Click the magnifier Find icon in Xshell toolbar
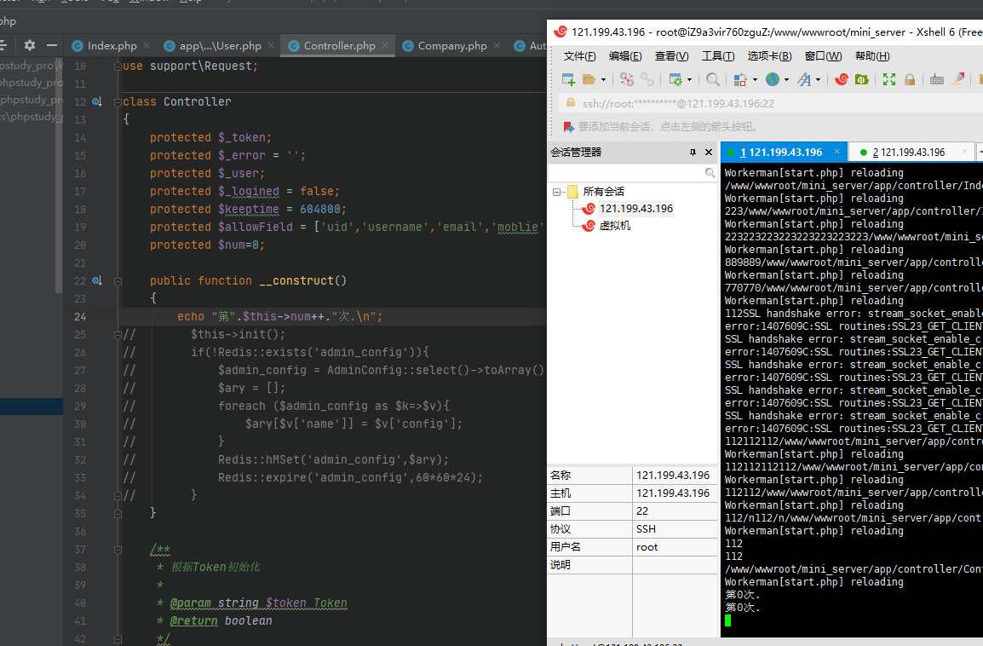Screen dimensions: 983x646 (x=713, y=79)
